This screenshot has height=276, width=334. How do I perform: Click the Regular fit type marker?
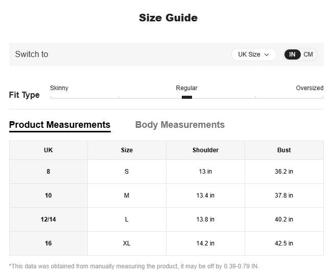(187, 97)
